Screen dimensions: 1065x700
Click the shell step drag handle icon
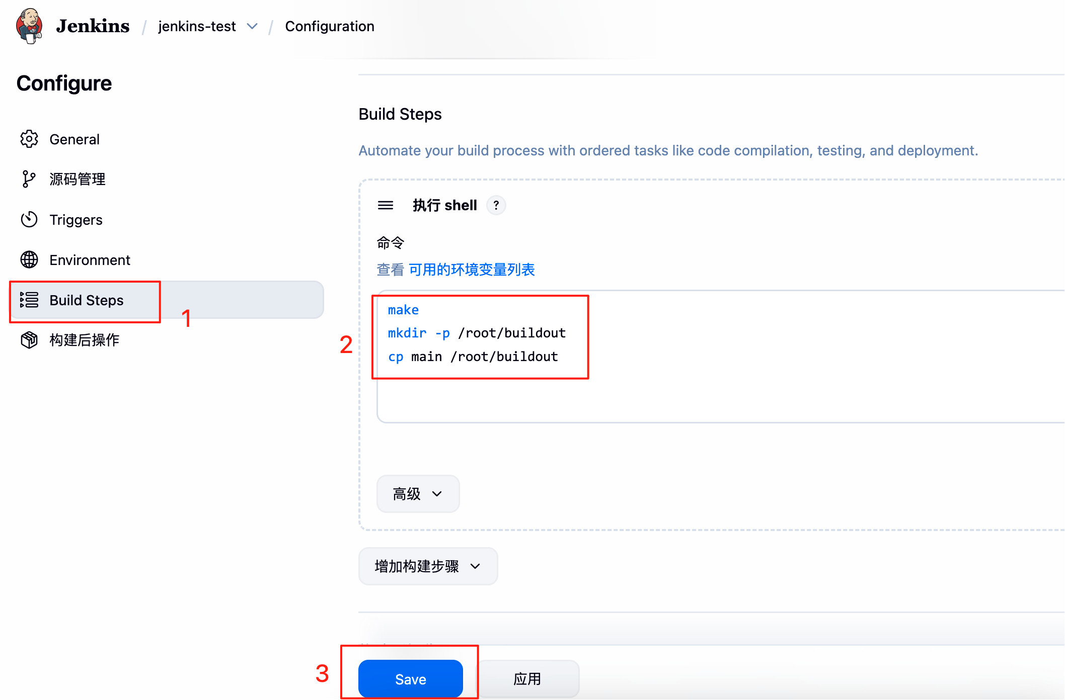386,205
